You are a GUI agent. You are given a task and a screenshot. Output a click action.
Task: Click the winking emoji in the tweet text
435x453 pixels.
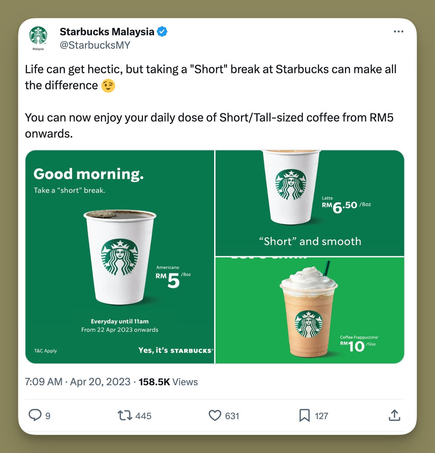click(x=108, y=85)
